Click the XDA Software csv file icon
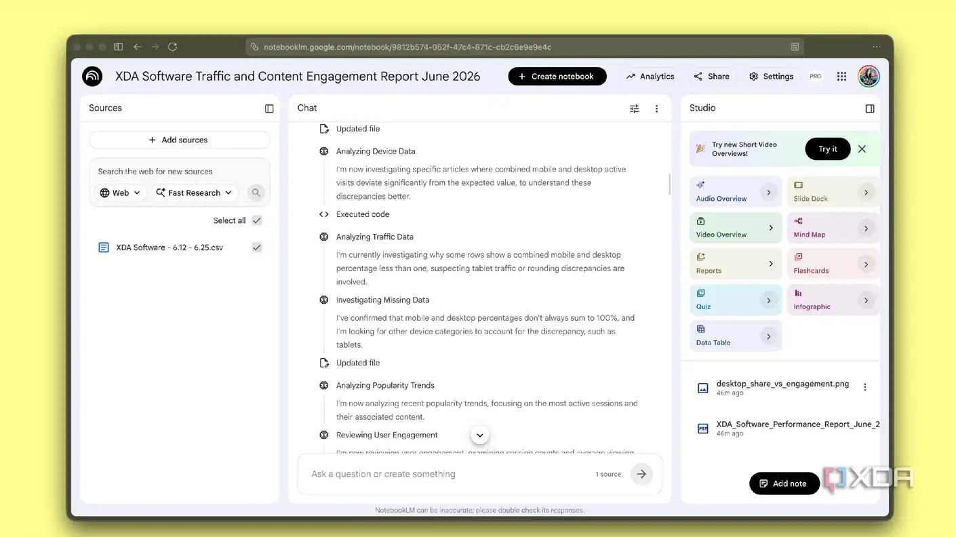The width and height of the screenshot is (956, 537). (x=103, y=247)
